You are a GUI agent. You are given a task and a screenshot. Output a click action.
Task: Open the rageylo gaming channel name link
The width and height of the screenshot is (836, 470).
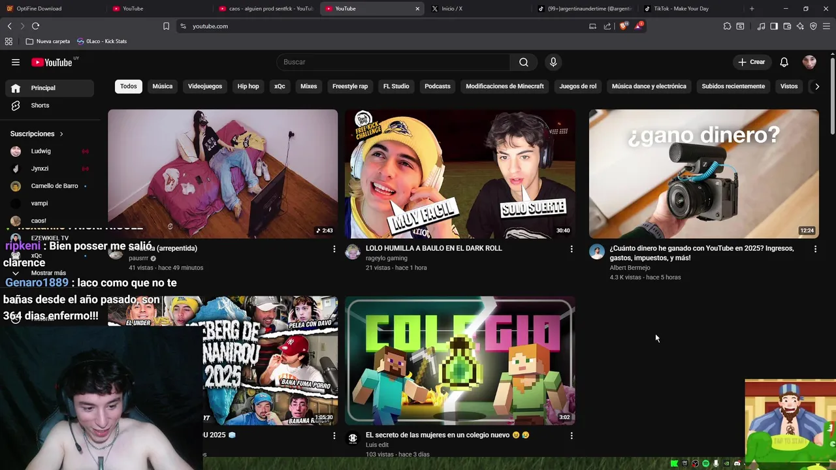(x=387, y=258)
